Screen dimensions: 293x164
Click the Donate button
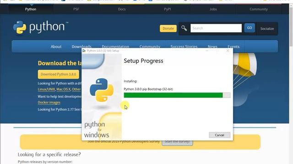click(168, 28)
